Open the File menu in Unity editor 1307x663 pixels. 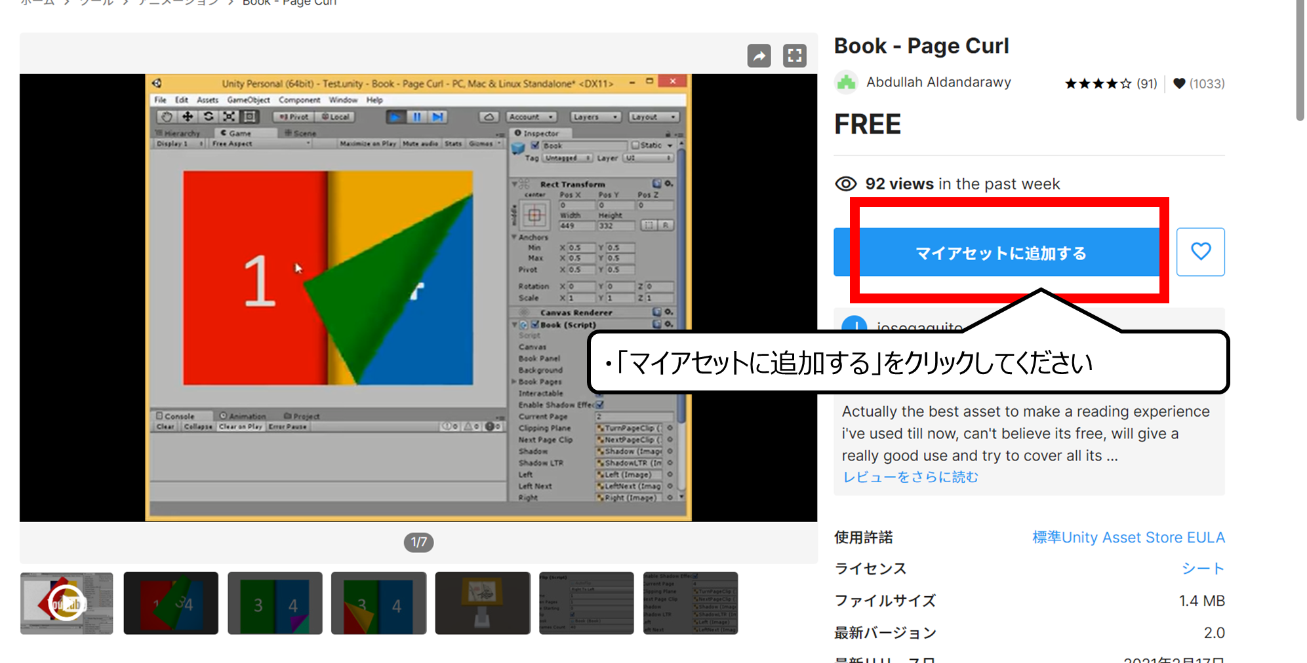point(160,100)
